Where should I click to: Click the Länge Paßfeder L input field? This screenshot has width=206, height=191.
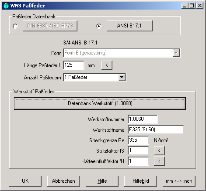click(x=73, y=65)
